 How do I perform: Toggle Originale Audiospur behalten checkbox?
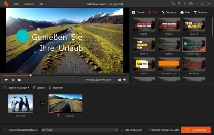149,130
